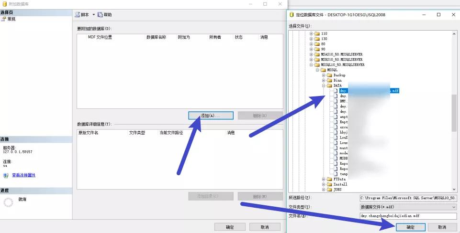Click the file tree vertical scrollbar thumb

454,113
